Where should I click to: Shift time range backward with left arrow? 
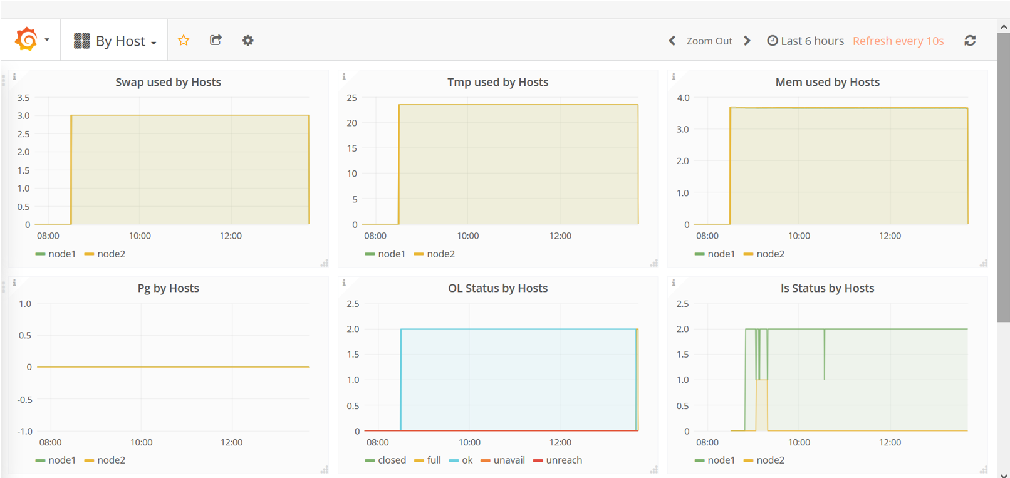pyautogui.click(x=672, y=41)
